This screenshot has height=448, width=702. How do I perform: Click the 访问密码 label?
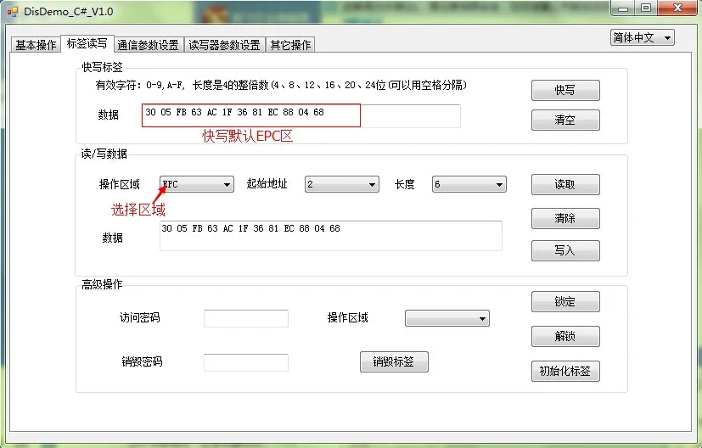(x=140, y=317)
